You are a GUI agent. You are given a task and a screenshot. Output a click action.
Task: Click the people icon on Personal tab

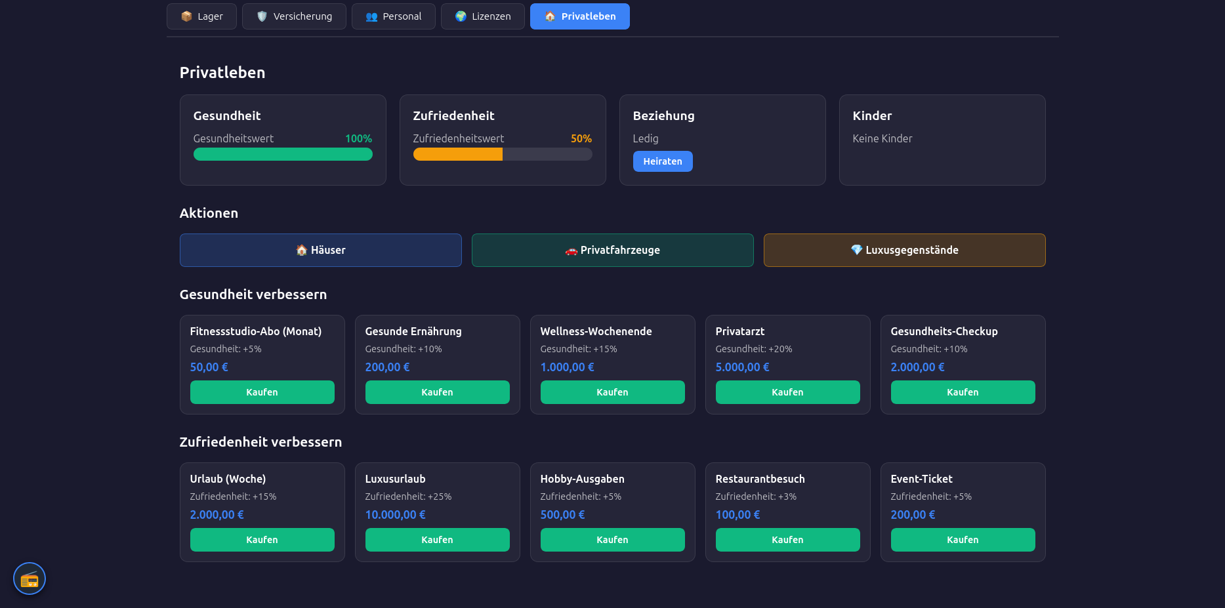pos(371,16)
